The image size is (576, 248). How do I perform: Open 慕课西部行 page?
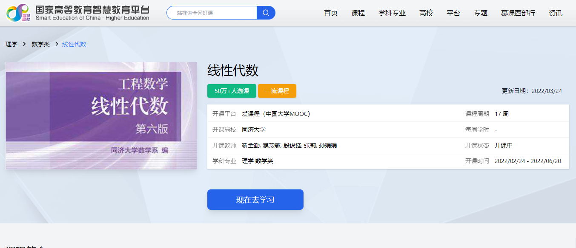point(518,13)
